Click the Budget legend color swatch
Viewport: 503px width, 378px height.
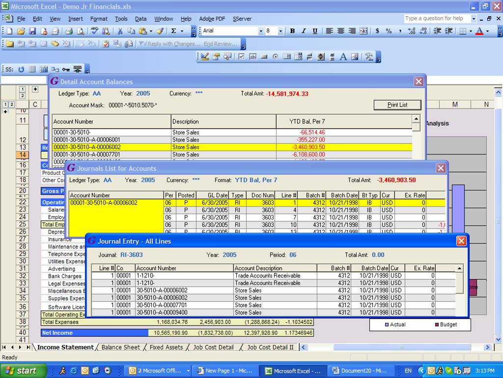pos(437,324)
